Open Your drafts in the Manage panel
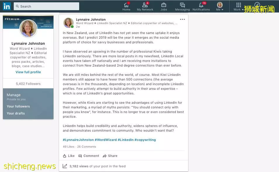This screenshot has width=279, height=172. click(x=16, y=113)
